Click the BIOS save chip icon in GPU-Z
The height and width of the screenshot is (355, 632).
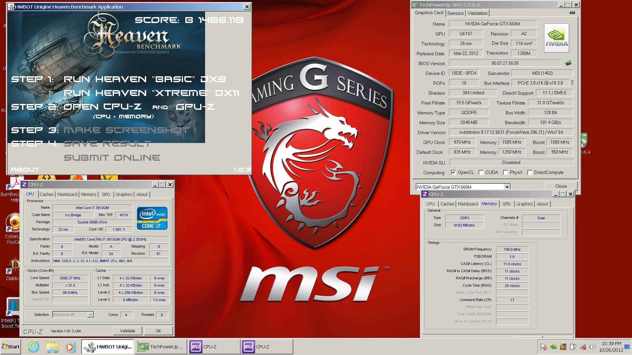coord(568,63)
